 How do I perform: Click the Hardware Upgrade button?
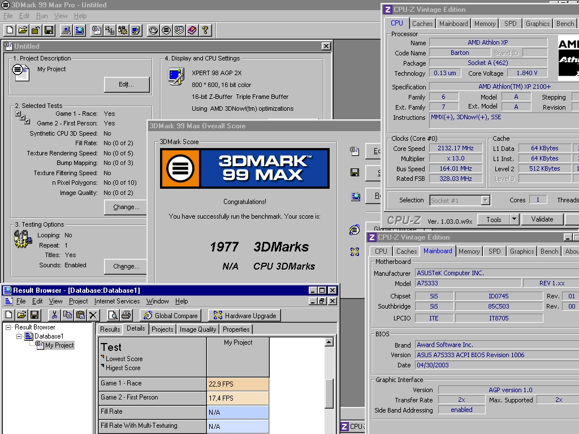(244, 315)
